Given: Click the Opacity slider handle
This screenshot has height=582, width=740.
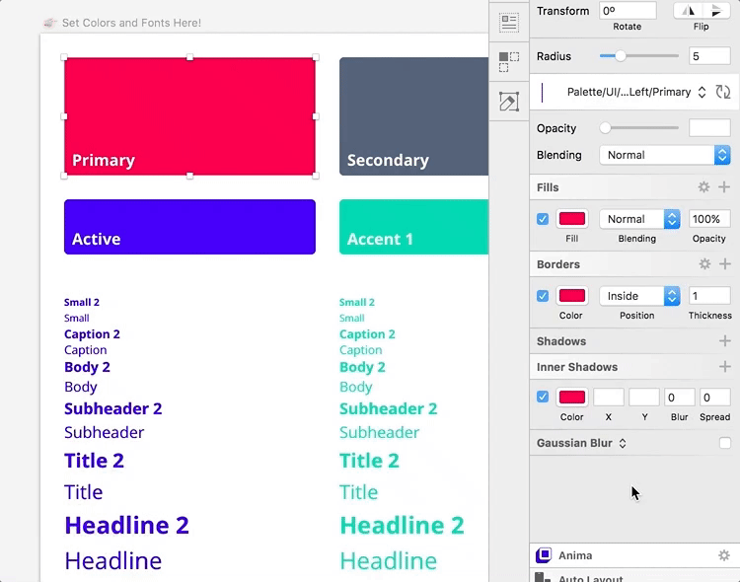Looking at the screenshot, I should 605,128.
